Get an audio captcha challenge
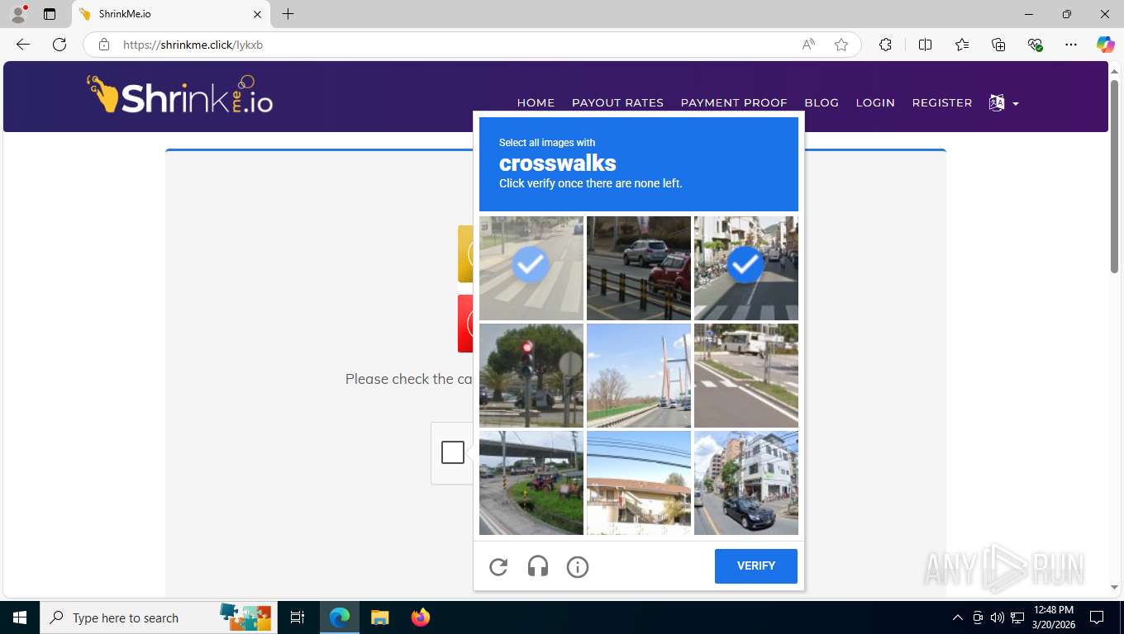This screenshot has height=634, width=1124. pos(538,566)
